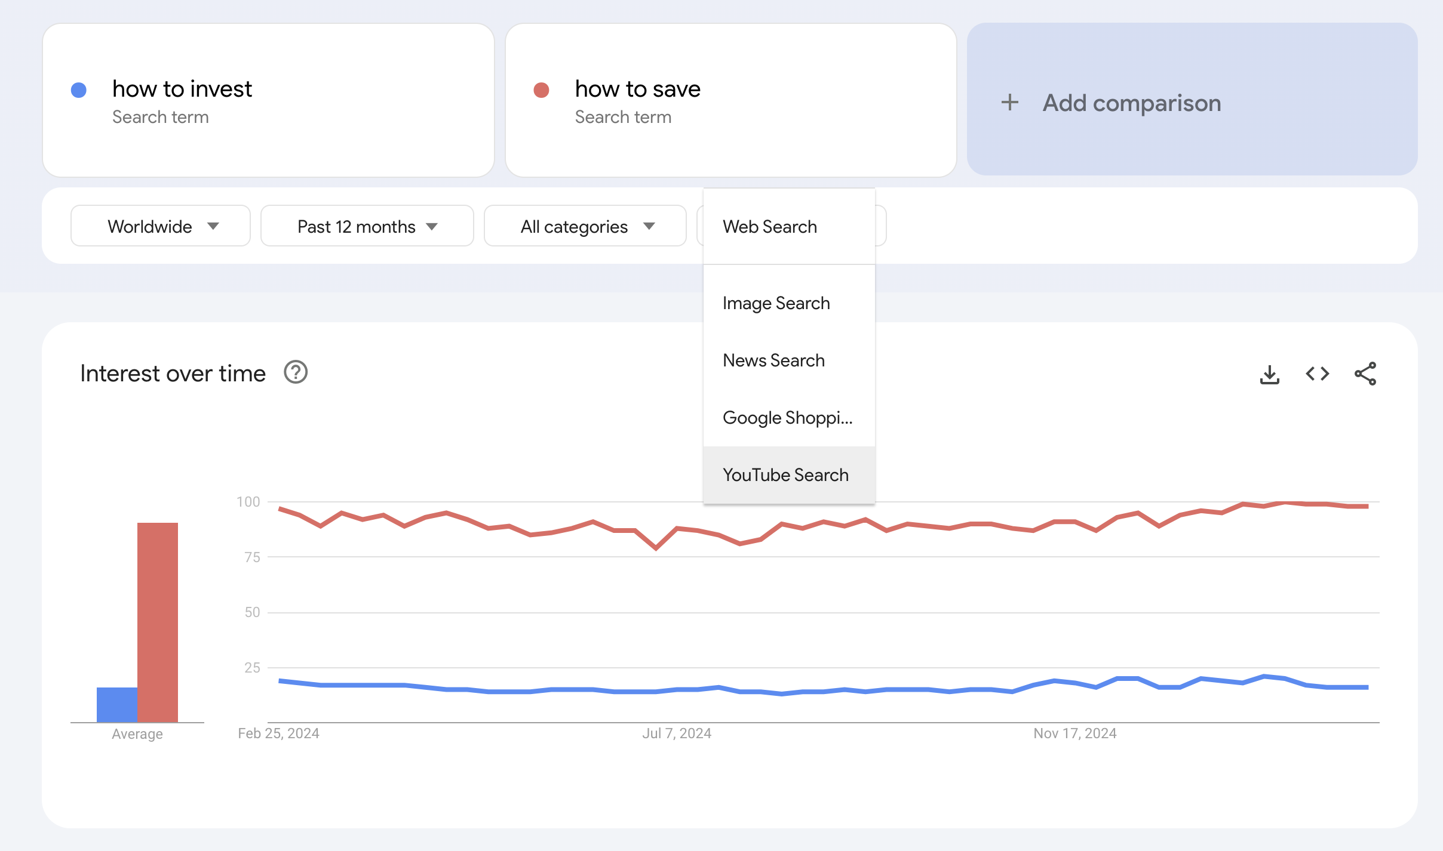Edit the how to invest search term

click(182, 89)
